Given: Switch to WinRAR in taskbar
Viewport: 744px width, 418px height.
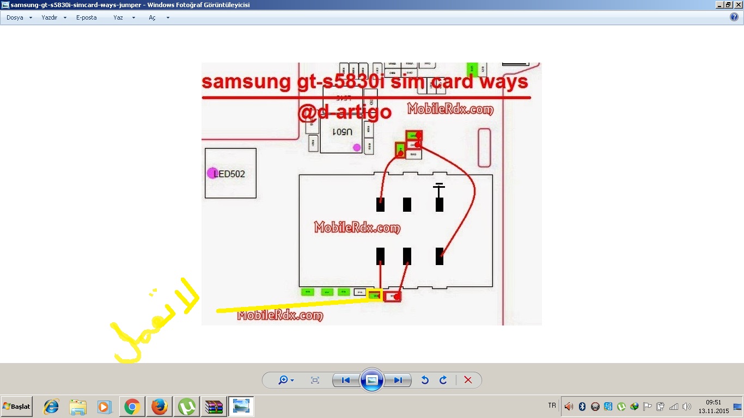Looking at the screenshot, I should tap(214, 407).
